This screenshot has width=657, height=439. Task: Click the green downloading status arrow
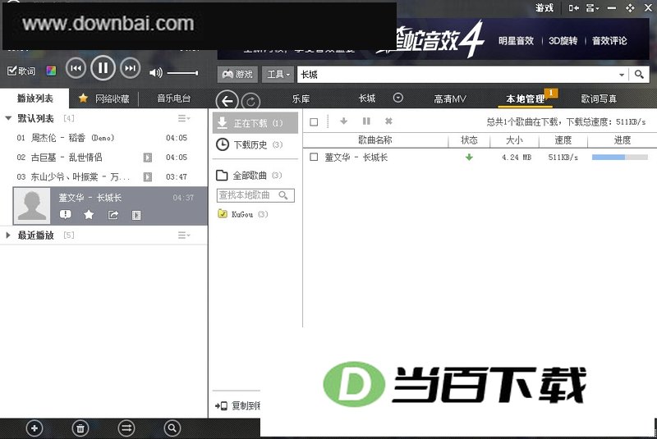469,158
